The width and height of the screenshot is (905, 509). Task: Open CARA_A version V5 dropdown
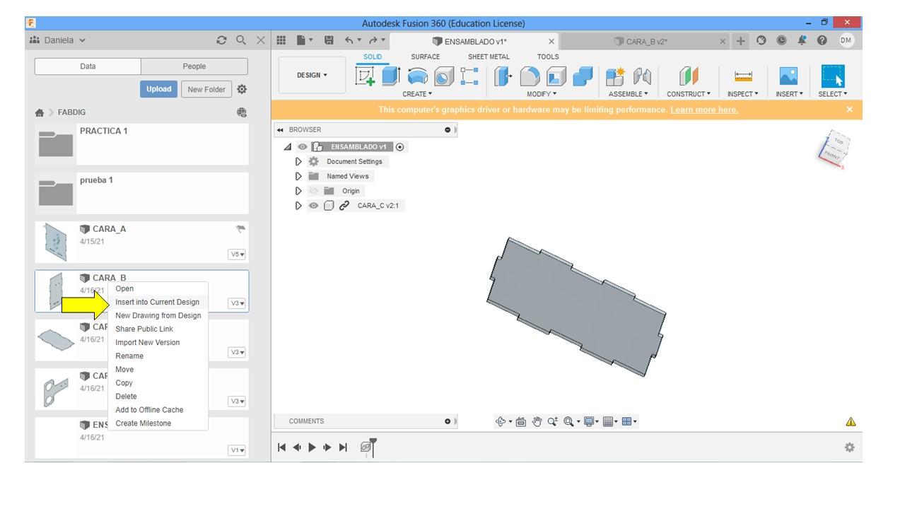pyautogui.click(x=237, y=255)
